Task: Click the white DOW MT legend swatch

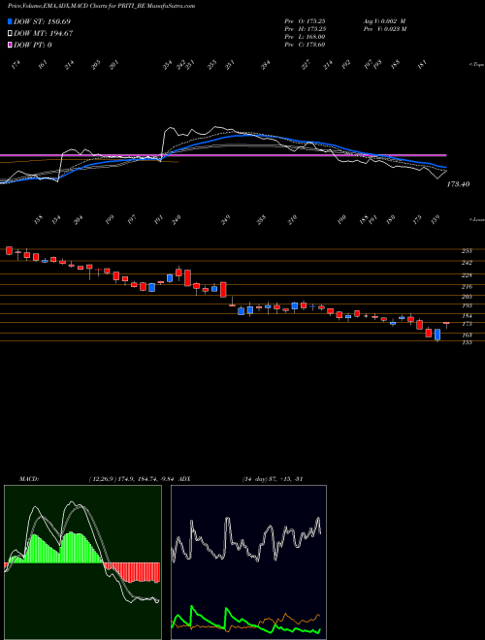Action: tap(10, 33)
